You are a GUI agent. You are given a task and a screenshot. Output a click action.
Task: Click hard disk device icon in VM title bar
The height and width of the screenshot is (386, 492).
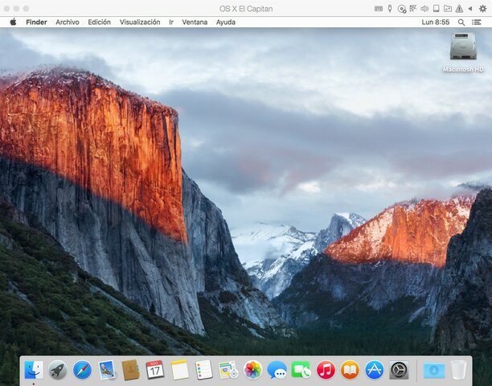click(x=437, y=9)
